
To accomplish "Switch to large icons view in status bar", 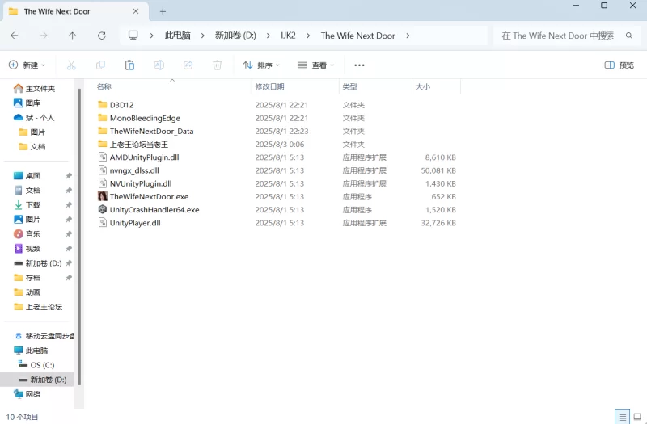I will tap(637, 417).
